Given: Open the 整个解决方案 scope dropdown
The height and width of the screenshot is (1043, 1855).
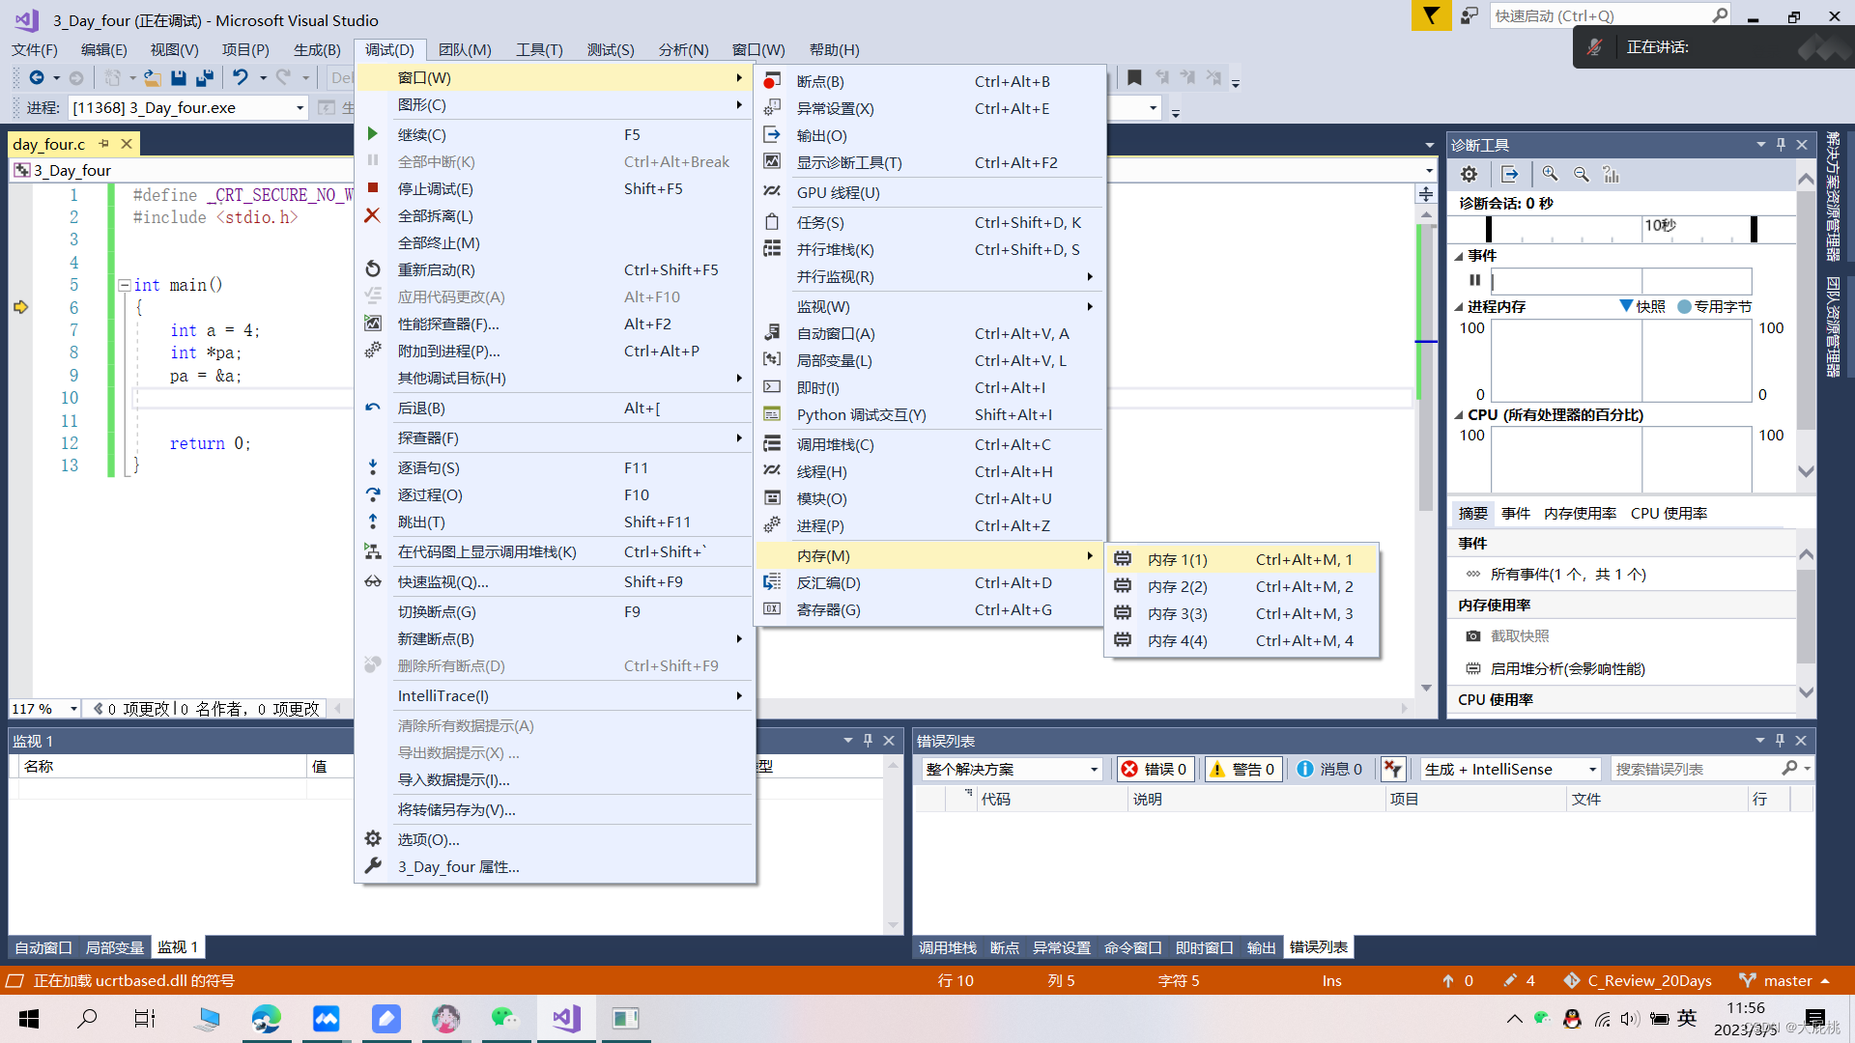Looking at the screenshot, I should tap(1094, 770).
